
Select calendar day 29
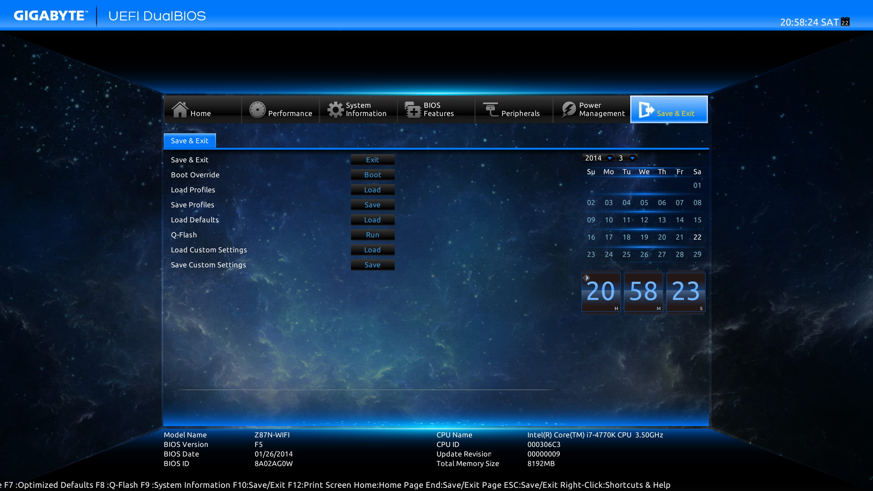click(x=697, y=255)
